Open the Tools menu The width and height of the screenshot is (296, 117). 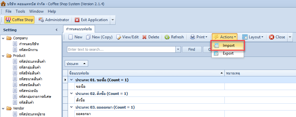[20, 11]
